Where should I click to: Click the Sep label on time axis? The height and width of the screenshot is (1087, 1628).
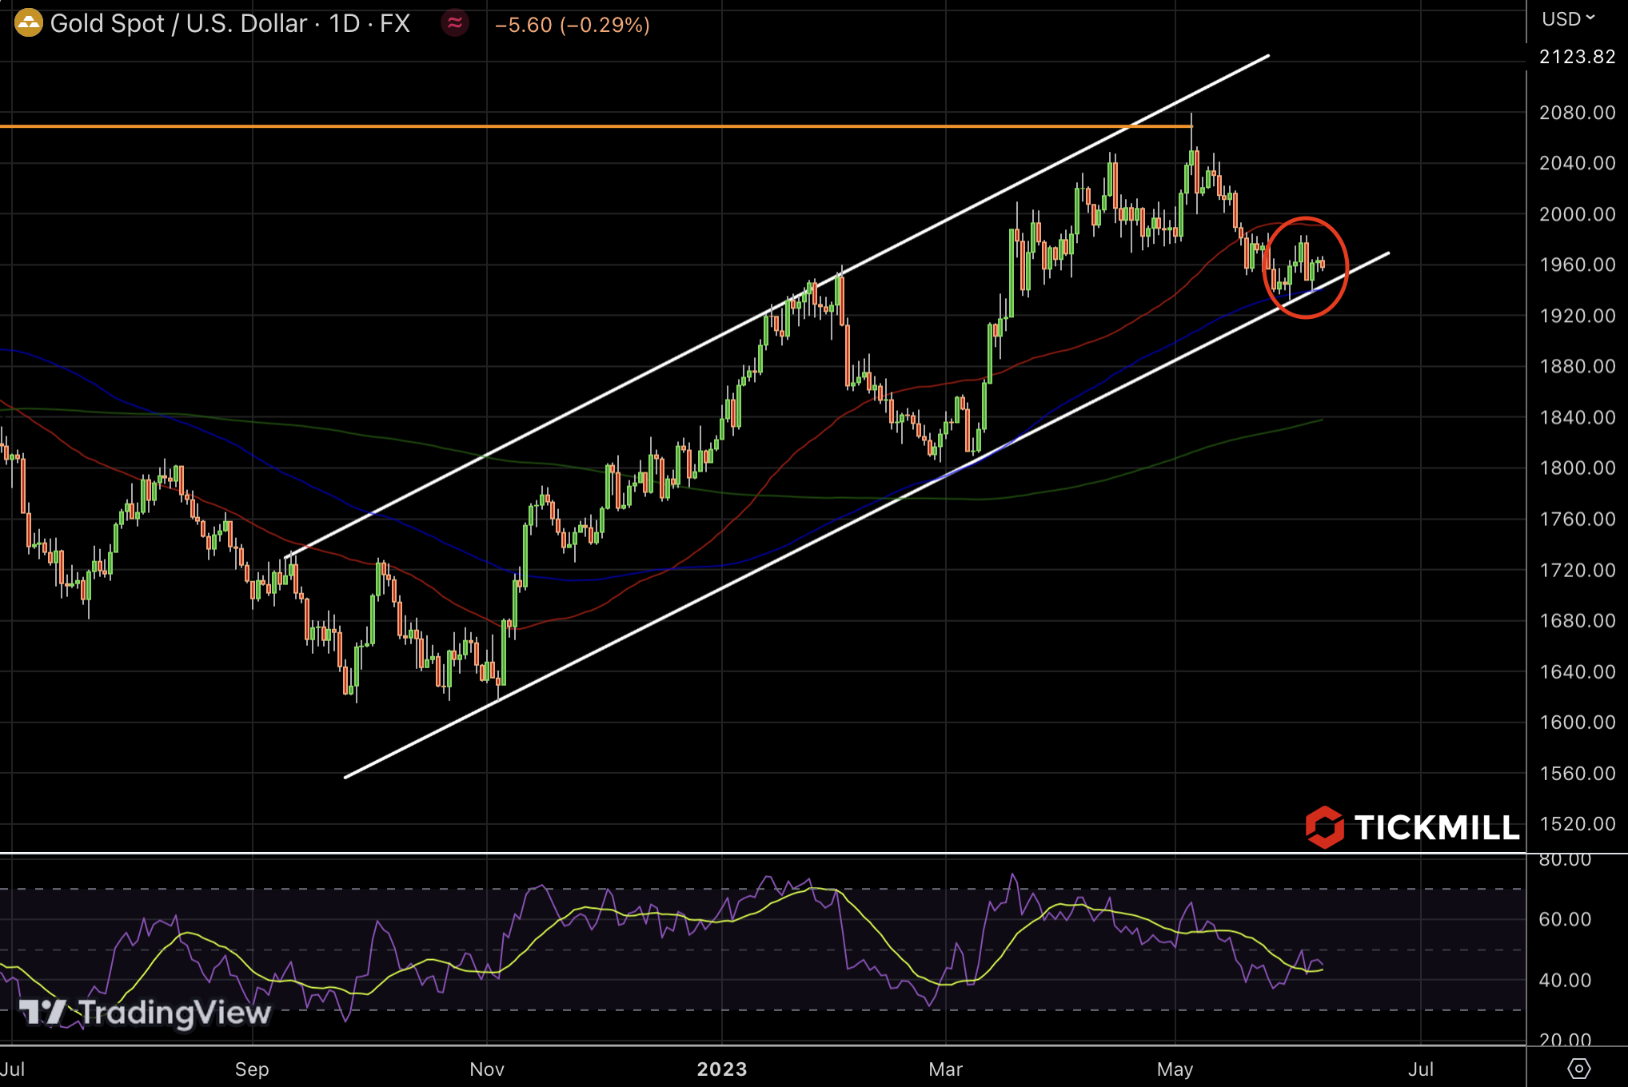(x=252, y=1069)
